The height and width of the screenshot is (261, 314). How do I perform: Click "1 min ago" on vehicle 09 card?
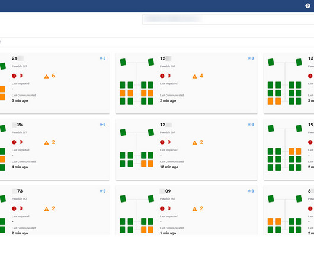click(x=168, y=233)
